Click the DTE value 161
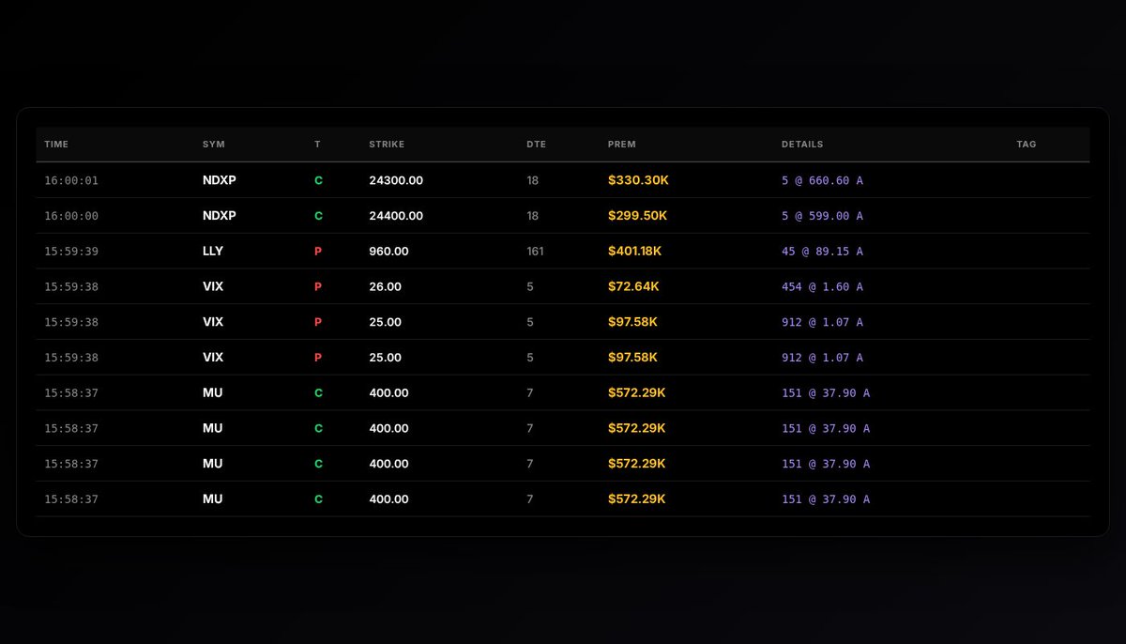Viewport: 1126px width, 644px height. 535,252
